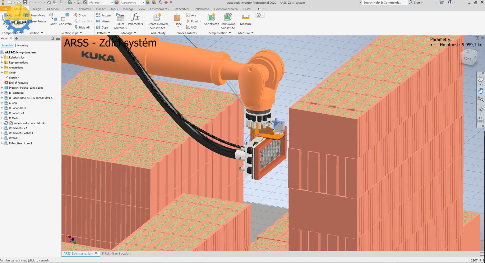
Task: Expand the Origin folder node
Action: coord(2,73)
